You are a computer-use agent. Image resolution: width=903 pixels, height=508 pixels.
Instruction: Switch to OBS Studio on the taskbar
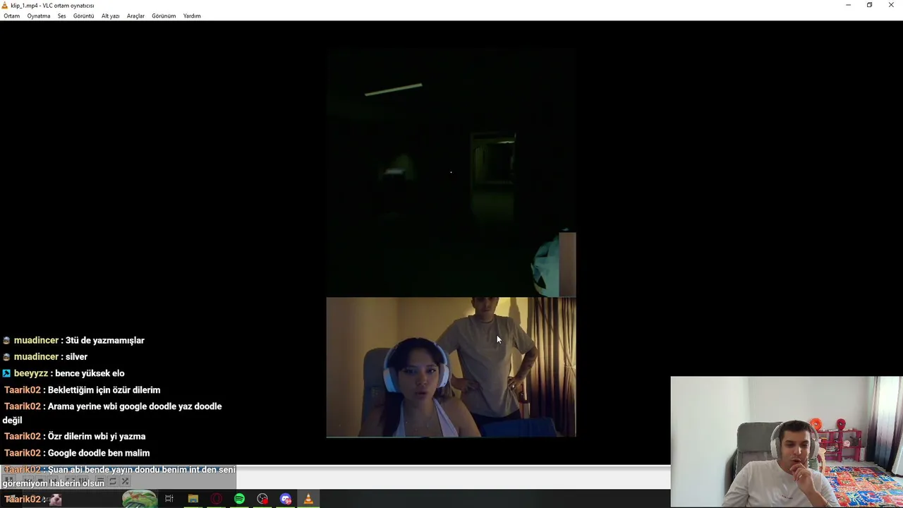pyautogui.click(x=262, y=500)
